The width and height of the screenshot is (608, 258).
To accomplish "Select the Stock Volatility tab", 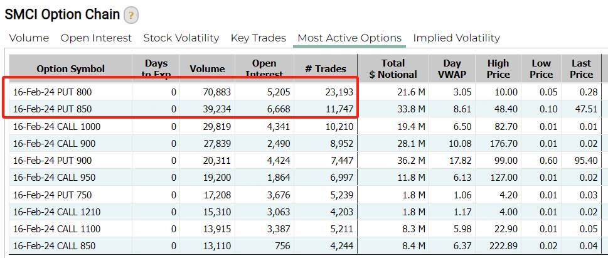I will coord(181,38).
